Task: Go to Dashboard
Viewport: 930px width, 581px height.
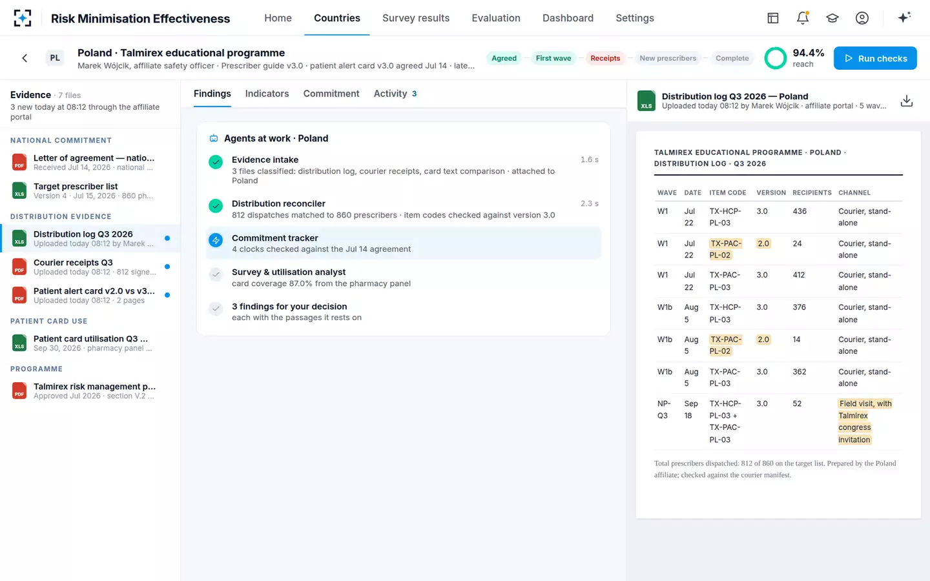Action: click(568, 18)
